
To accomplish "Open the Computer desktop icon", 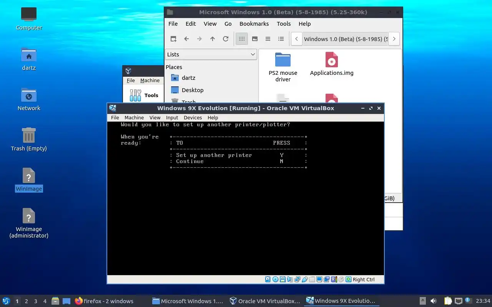I will [29, 18].
